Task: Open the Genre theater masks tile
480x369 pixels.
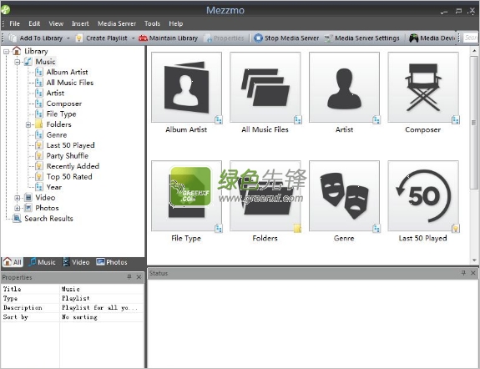Action: [x=344, y=196]
